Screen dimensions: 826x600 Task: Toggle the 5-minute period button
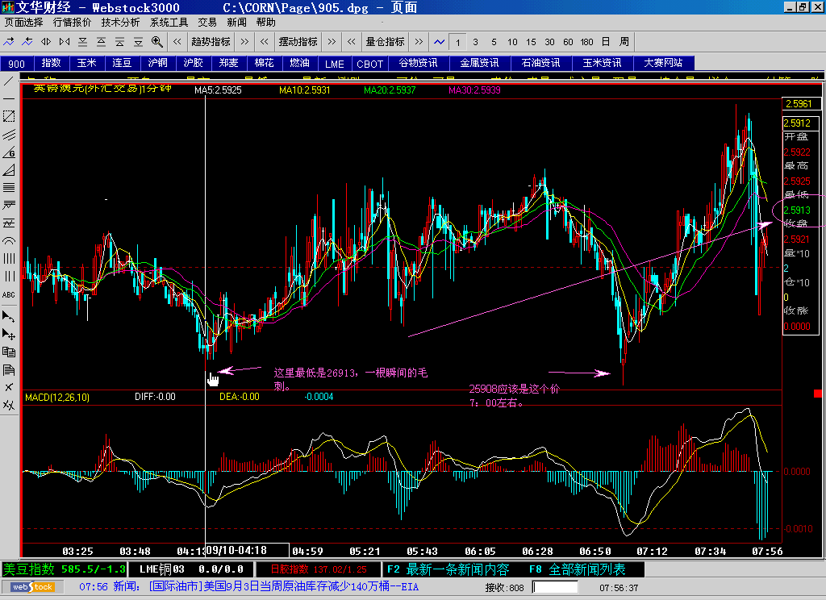pyautogui.click(x=494, y=42)
